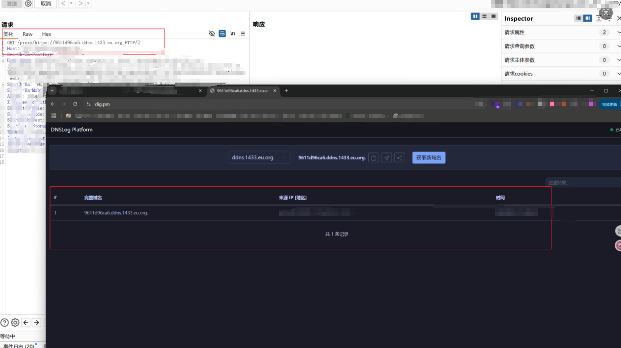Go to previous request history arrow

click(63, 4)
